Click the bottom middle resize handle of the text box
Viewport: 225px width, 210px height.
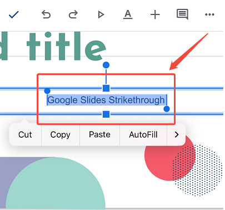[106, 114]
